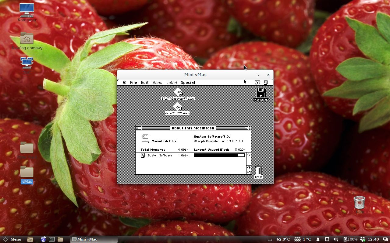
Task: Open the Komputer desktop icon
Action: coord(27,10)
